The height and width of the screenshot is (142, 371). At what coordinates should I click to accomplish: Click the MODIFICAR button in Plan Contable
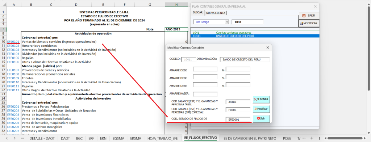click(x=309, y=24)
